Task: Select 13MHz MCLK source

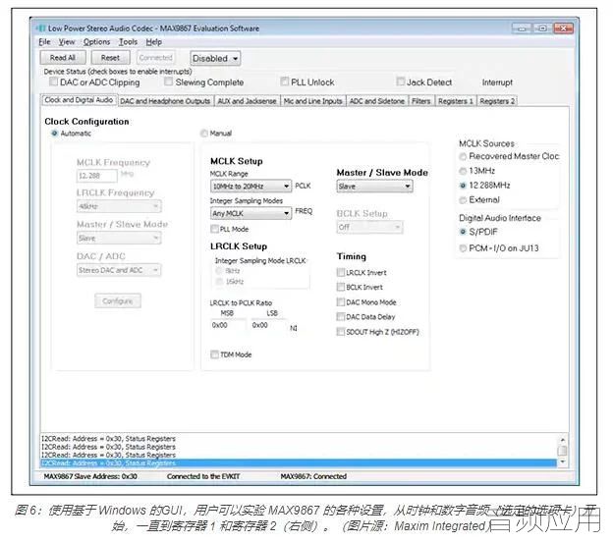Action: click(463, 171)
